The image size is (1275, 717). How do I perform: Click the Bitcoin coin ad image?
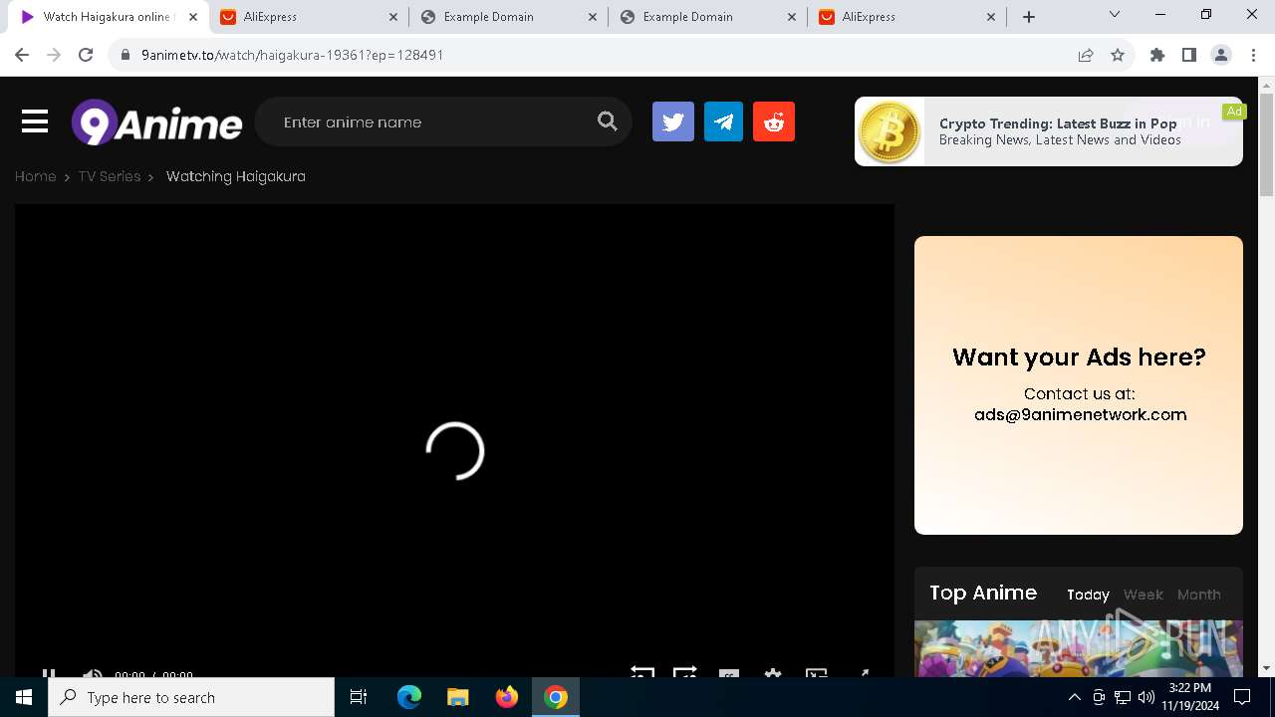point(890,131)
